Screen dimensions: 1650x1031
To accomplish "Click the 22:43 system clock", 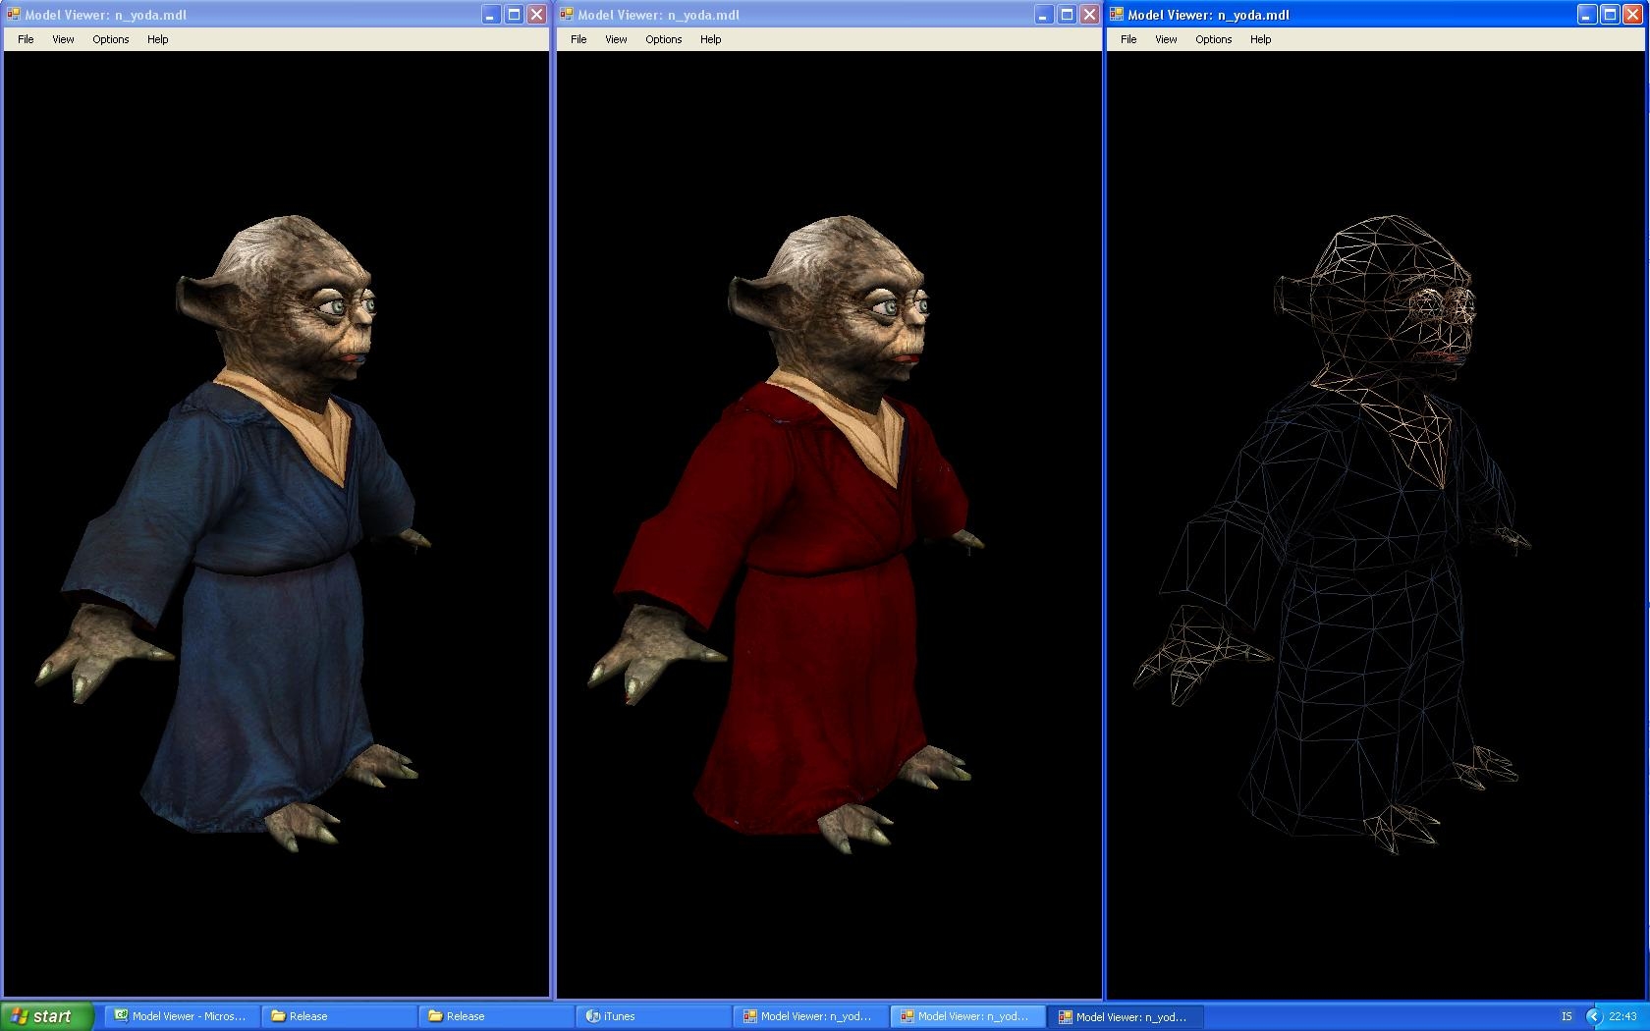I will [x=1622, y=1016].
